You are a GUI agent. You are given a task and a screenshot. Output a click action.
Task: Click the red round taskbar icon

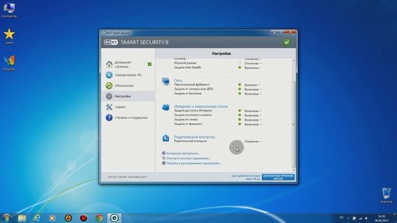pyautogui.click(x=84, y=218)
